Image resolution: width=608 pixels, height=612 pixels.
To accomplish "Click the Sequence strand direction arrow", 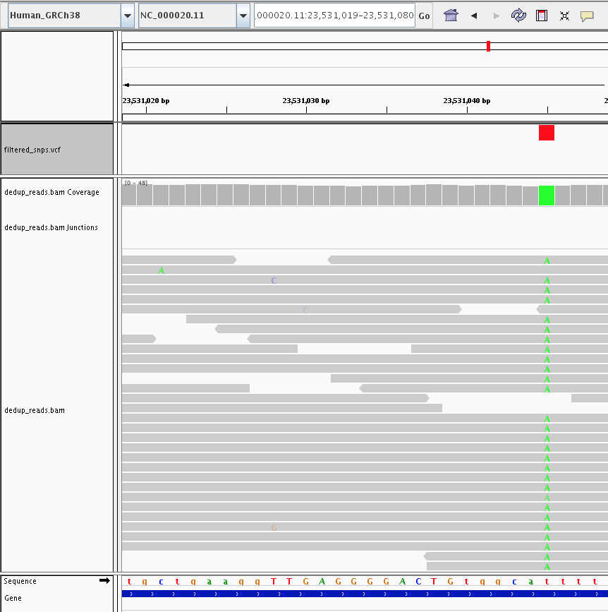I will (104, 581).
